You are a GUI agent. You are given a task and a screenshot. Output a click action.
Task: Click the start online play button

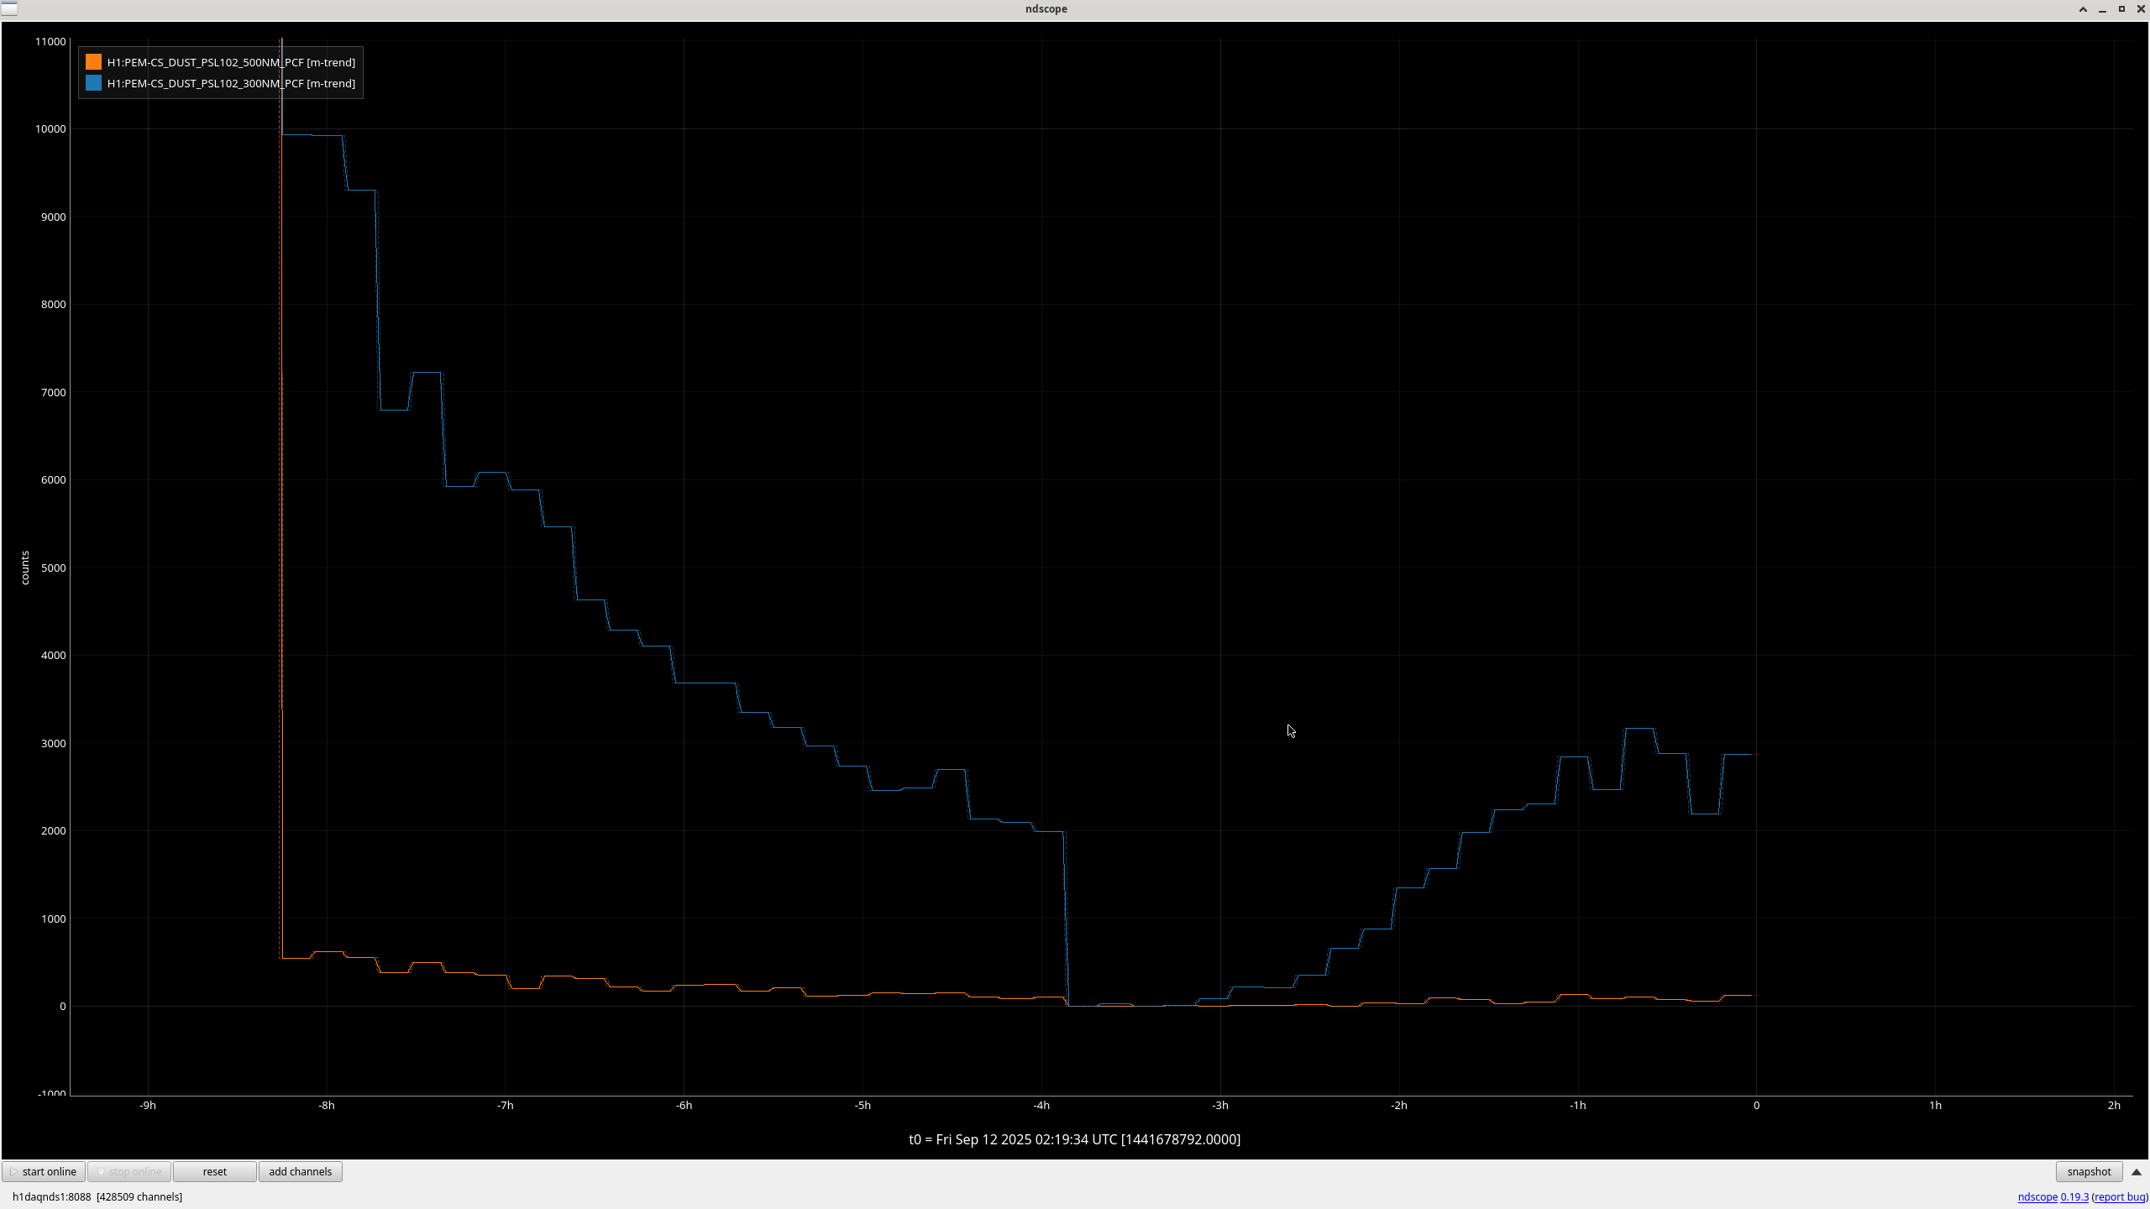44,1171
